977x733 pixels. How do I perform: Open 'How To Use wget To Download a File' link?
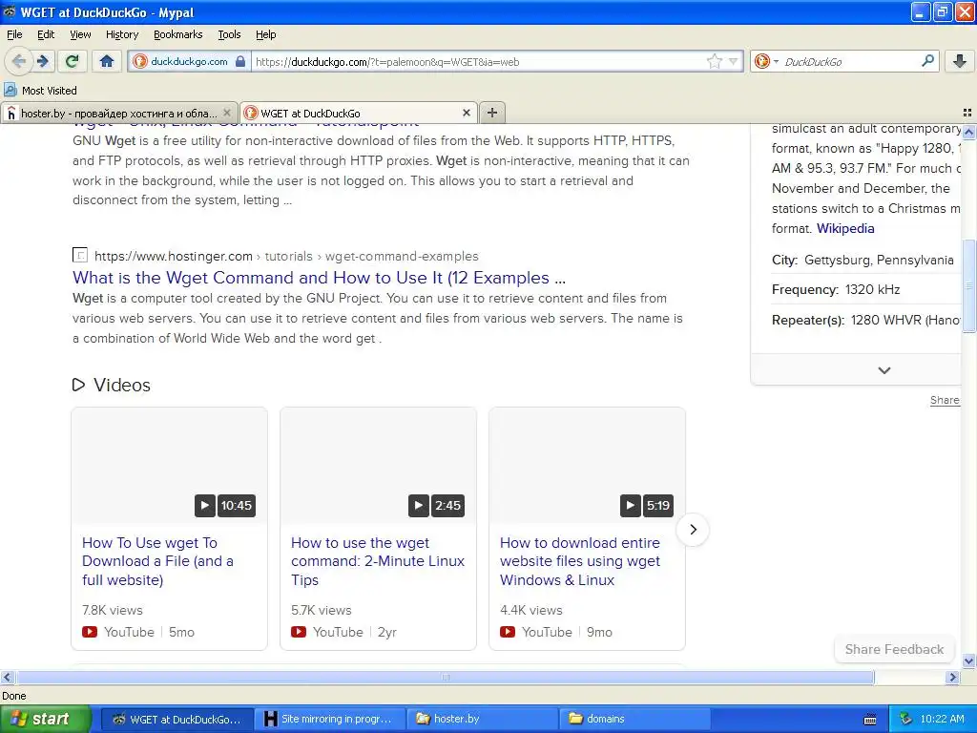pyautogui.click(x=157, y=561)
